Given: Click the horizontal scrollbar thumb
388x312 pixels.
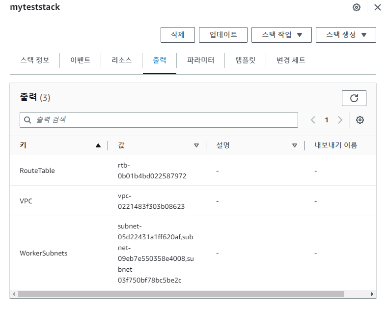Looking at the screenshot, I should click(x=181, y=294).
